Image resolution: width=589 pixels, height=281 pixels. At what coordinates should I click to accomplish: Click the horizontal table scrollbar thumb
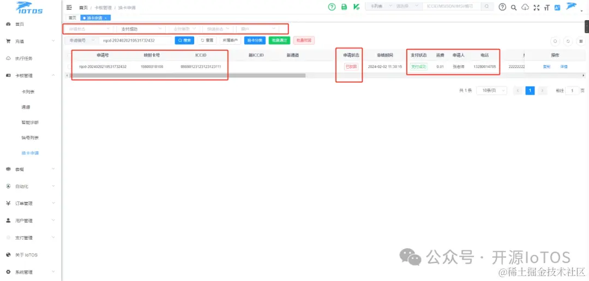[188, 75]
